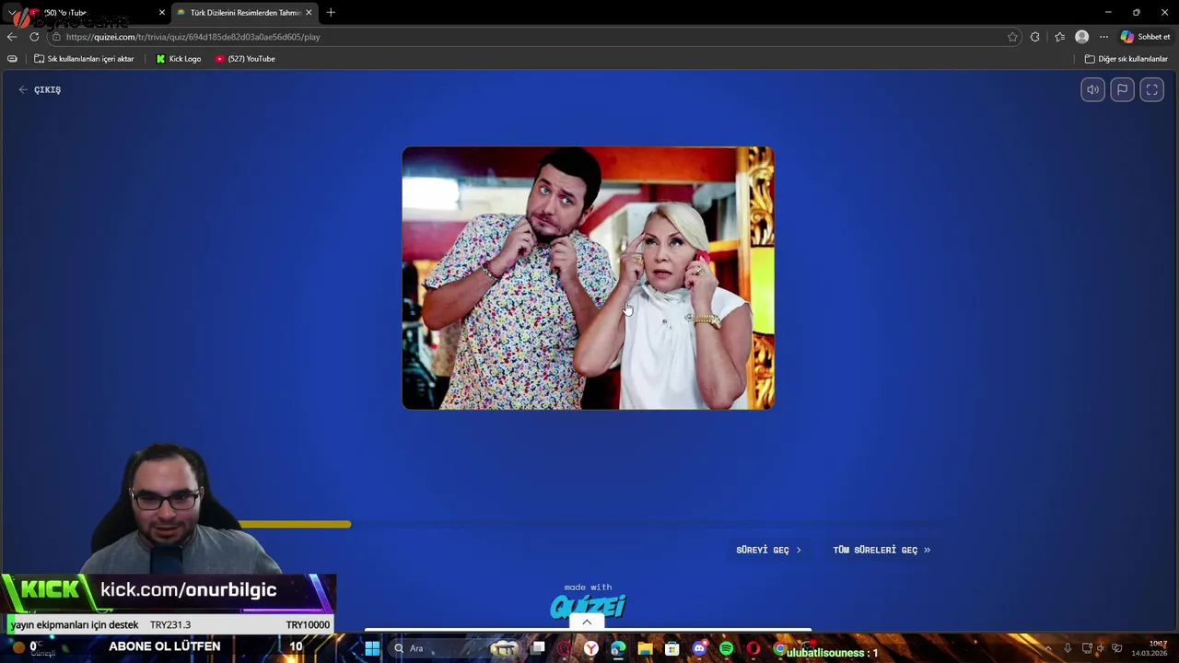Open the browser Extensions puzzle icon

pos(1035,37)
